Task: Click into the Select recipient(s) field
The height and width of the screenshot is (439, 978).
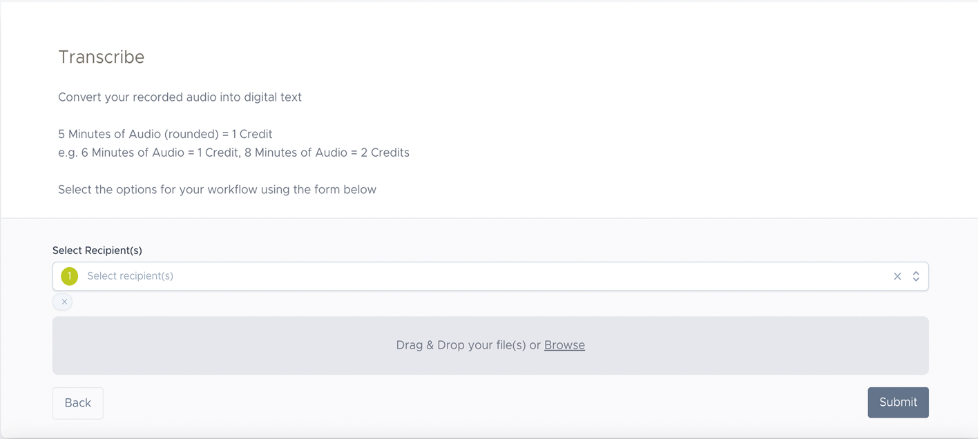Action: point(483,276)
